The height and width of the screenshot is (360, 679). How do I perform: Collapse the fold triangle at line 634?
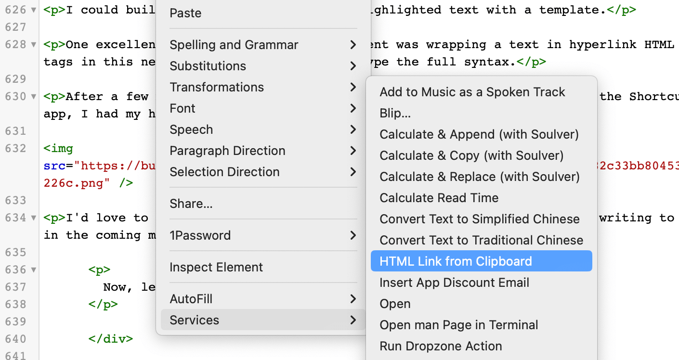[x=33, y=218]
